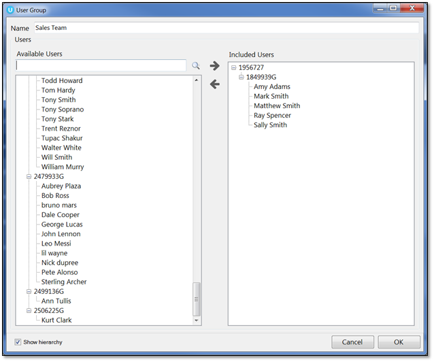Collapse the 2499136G group node
434x362 pixels.
pyautogui.click(x=29, y=291)
